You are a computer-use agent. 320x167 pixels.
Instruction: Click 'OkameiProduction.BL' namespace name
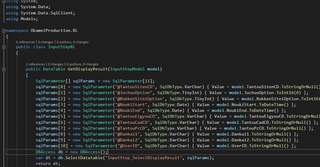click(54, 30)
